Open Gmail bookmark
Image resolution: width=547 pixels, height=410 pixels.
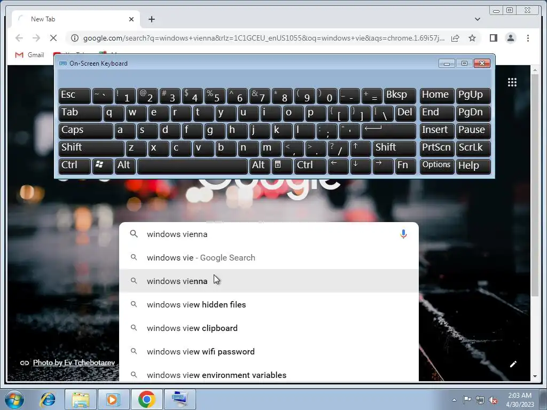[x=30, y=55]
